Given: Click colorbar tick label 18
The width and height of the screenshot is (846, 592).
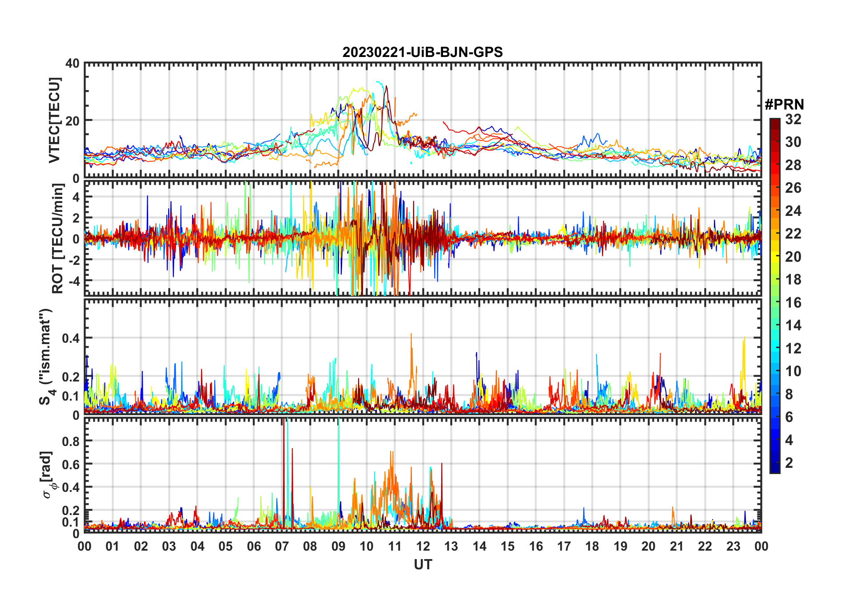Looking at the screenshot, I should pyautogui.click(x=793, y=280).
